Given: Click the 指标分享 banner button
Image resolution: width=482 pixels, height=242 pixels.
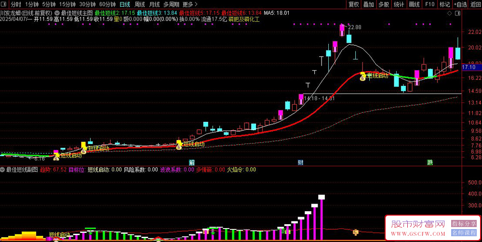Looking at the screenshot, I should tap(464, 223).
